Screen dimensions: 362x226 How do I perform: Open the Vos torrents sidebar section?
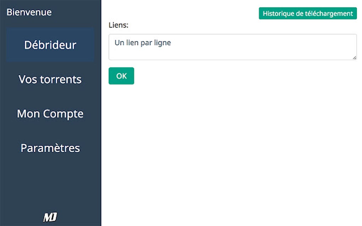point(50,79)
